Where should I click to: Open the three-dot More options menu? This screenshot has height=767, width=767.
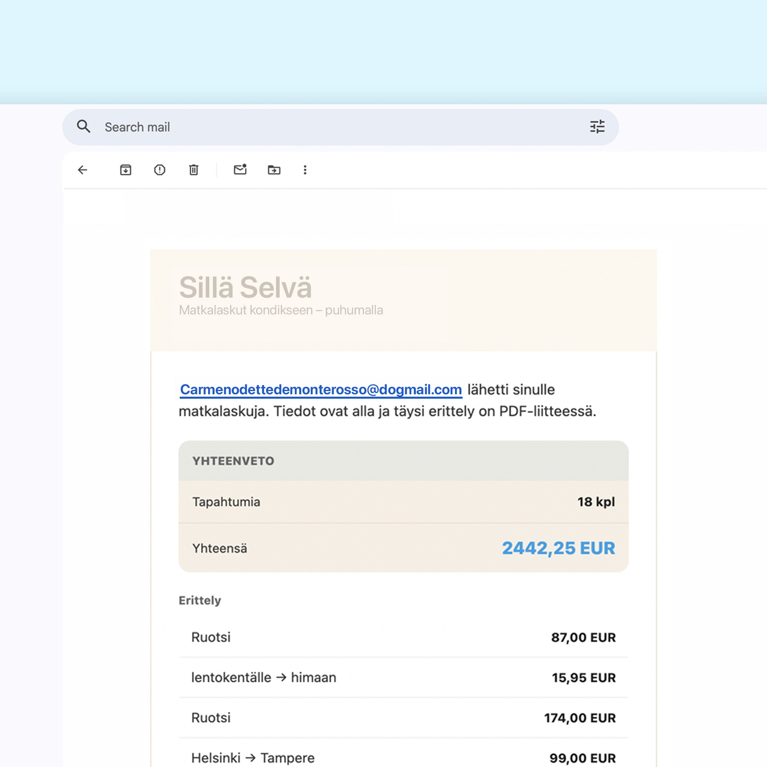point(305,170)
